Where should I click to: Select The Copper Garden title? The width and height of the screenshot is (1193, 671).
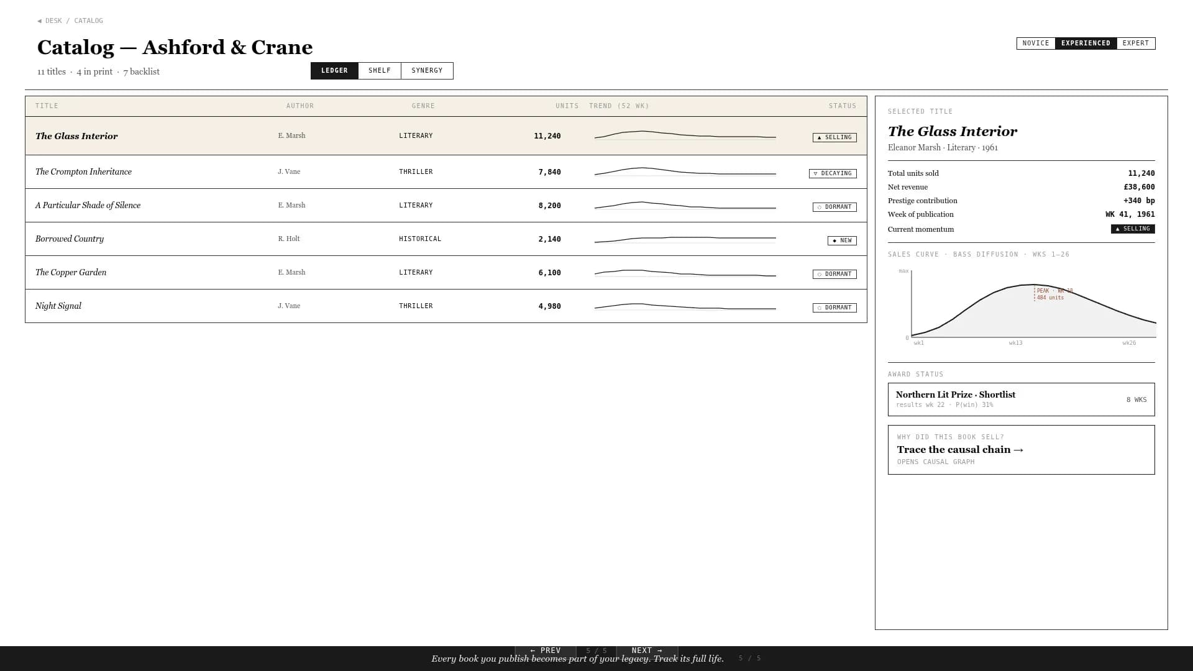tap(71, 273)
